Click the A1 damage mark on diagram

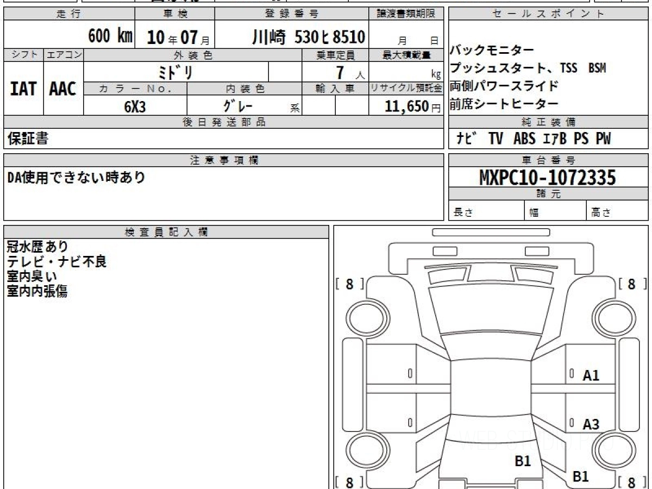(591, 375)
